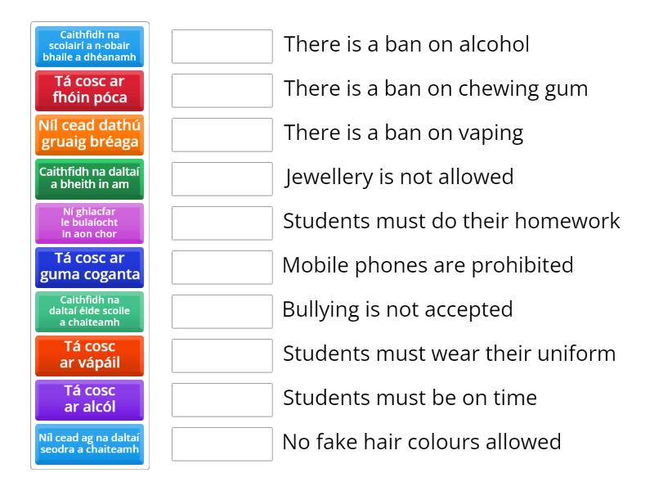The image size is (654, 491).
Task: Click the blue 'n-obair bhaile' tile
Action: point(90,47)
